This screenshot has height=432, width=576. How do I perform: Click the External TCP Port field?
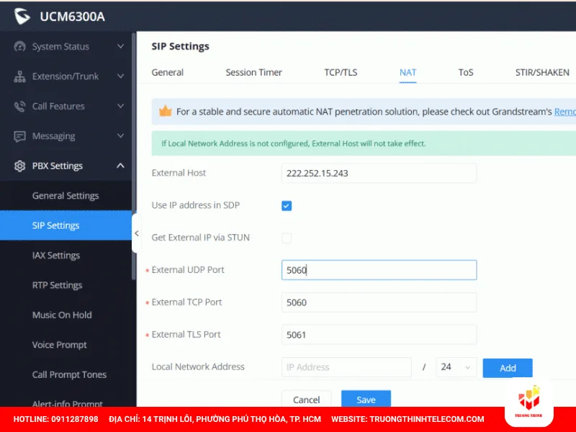[x=379, y=302]
